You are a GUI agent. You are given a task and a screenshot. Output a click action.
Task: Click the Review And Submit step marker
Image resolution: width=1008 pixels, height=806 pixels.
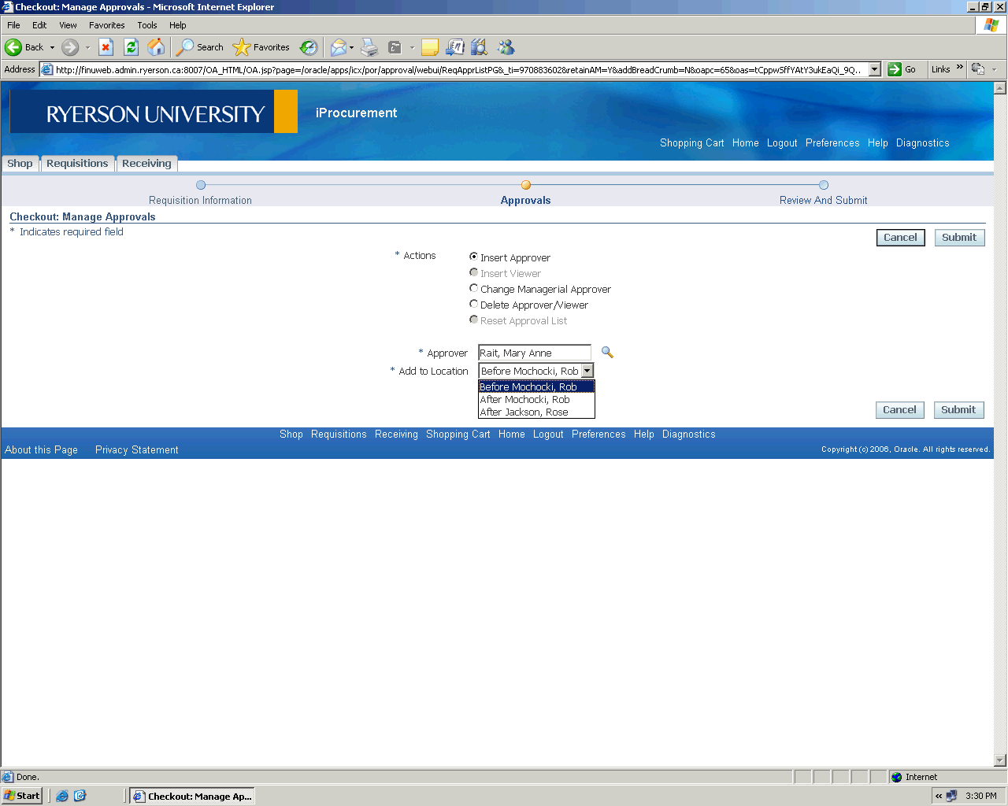[823, 186]
